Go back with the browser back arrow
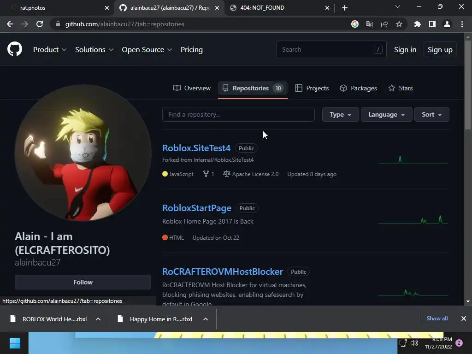The height and width of the screenshot is (354, 472). [x=10, y=24]
